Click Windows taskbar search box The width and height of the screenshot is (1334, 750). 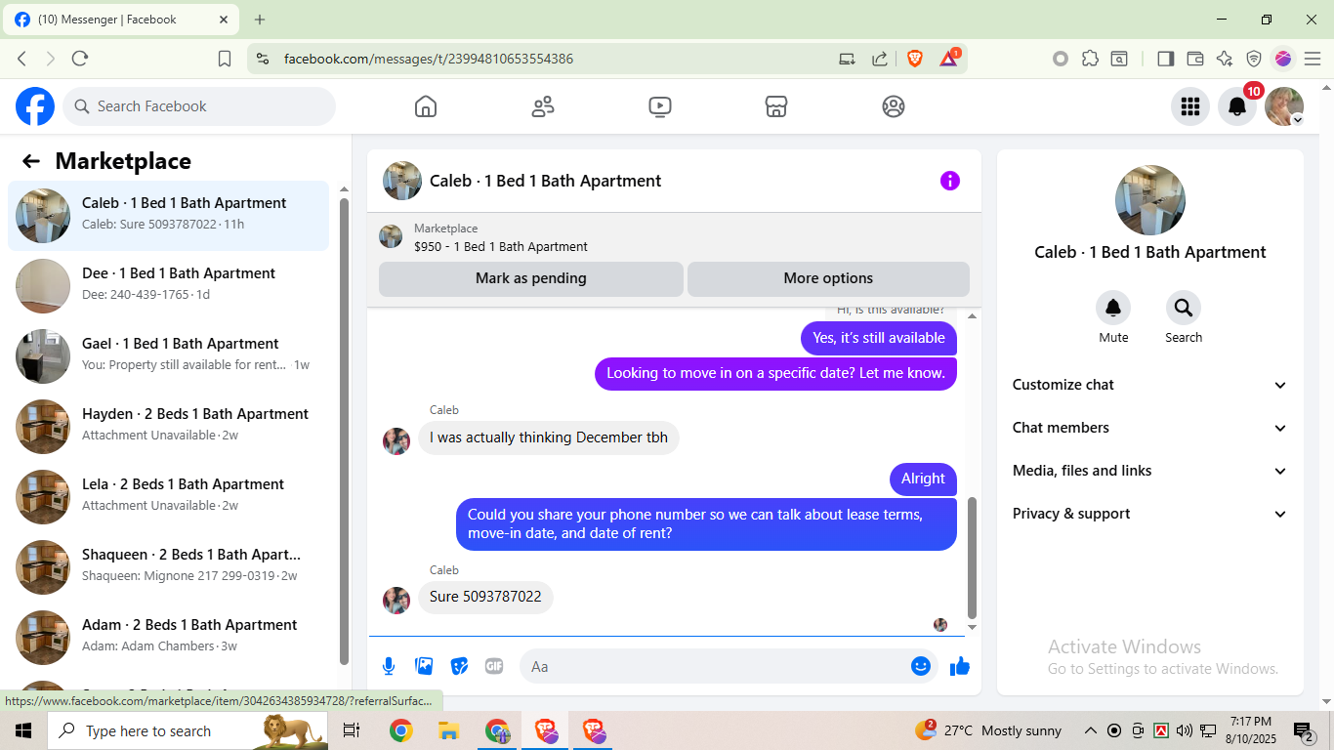(187, 730)
